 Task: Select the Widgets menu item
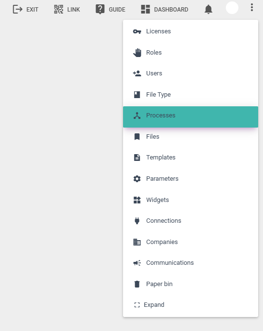point(191,200)
